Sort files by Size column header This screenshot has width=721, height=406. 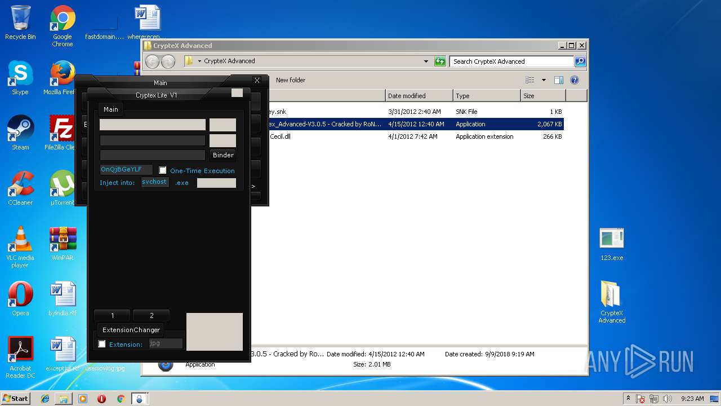point(543,96)
